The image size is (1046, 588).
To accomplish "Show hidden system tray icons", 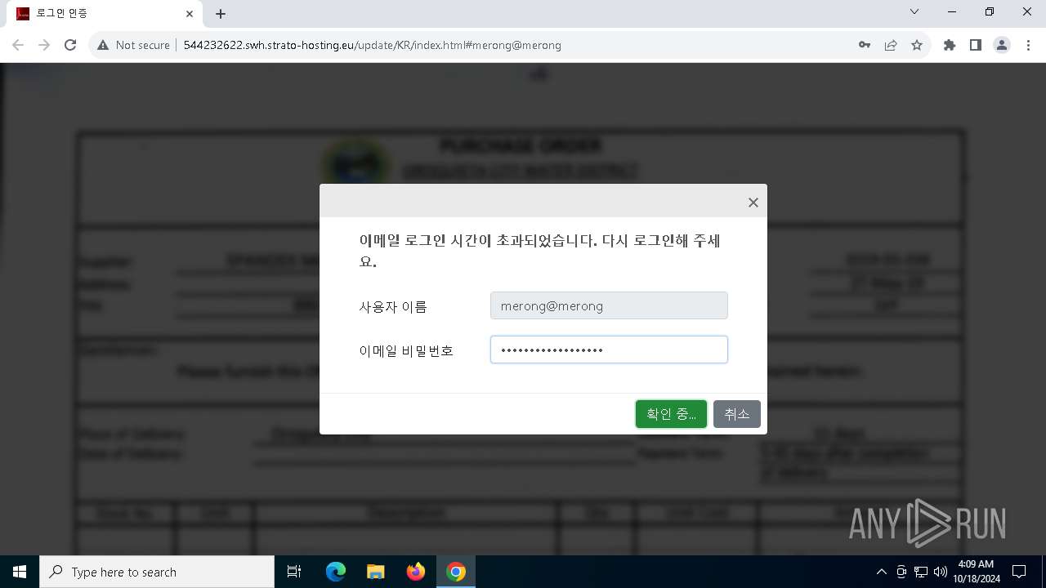I will [881, 572].
